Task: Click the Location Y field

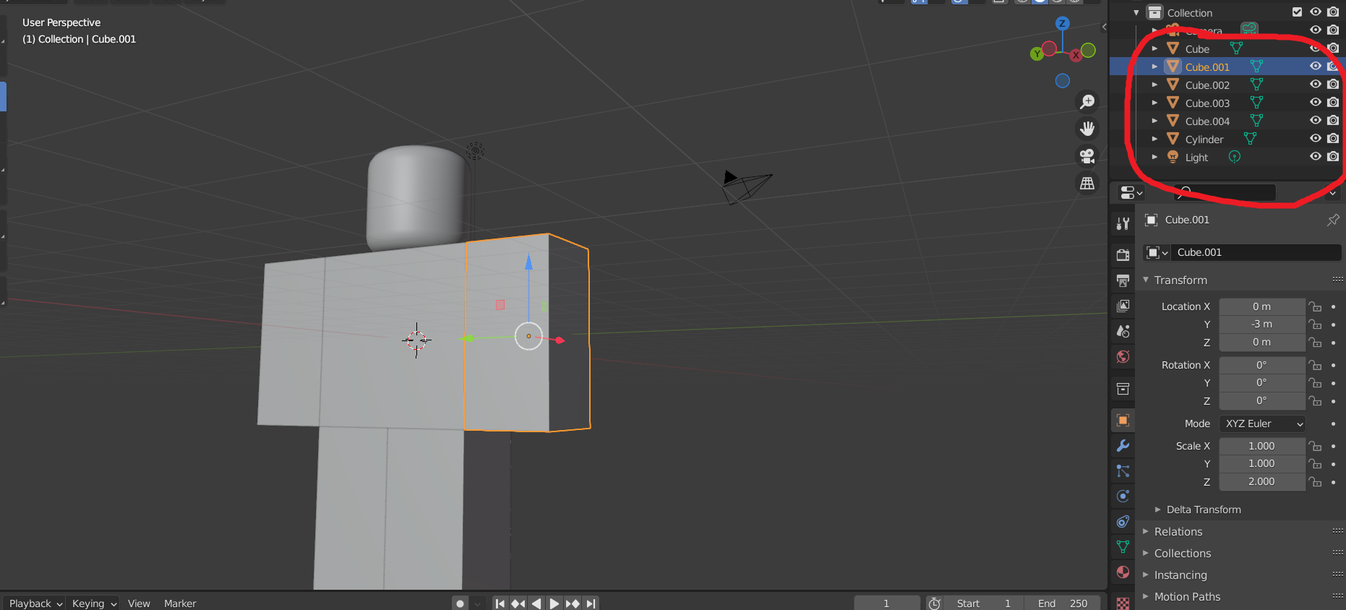Action: pos(1262,324)
